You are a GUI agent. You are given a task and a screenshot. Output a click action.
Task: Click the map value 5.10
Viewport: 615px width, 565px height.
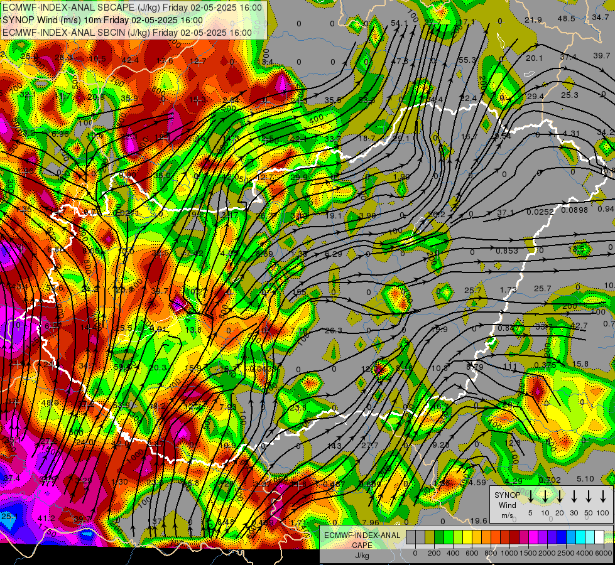[585, 479]
